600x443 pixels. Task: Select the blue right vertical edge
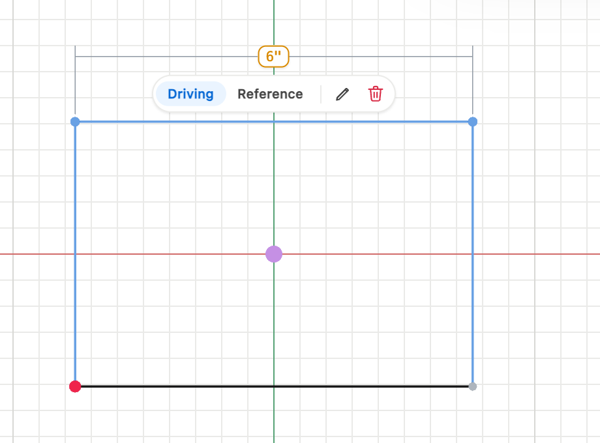[x=473, y=253]
